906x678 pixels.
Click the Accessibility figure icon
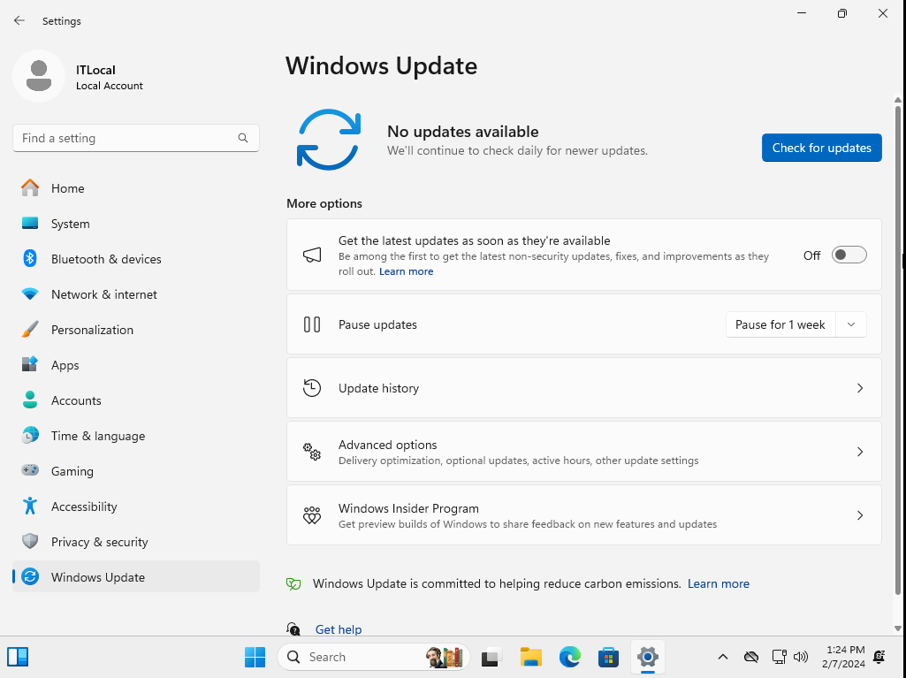pyautogui.click(x=30, y=506)
